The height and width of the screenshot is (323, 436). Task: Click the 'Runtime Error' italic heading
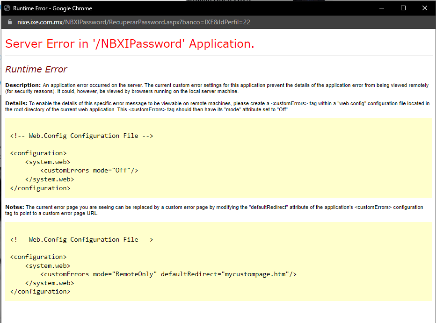(36, 69)
